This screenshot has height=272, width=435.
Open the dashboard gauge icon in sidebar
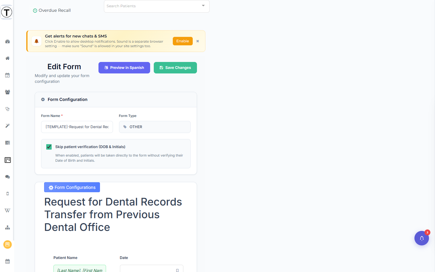(x=8, y=41)
